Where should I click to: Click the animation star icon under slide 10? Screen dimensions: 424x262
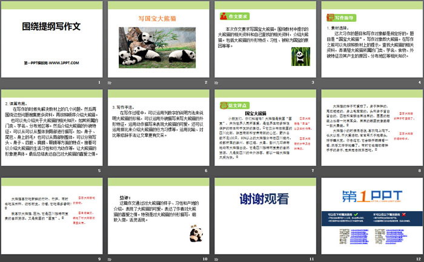pos(110,260)
